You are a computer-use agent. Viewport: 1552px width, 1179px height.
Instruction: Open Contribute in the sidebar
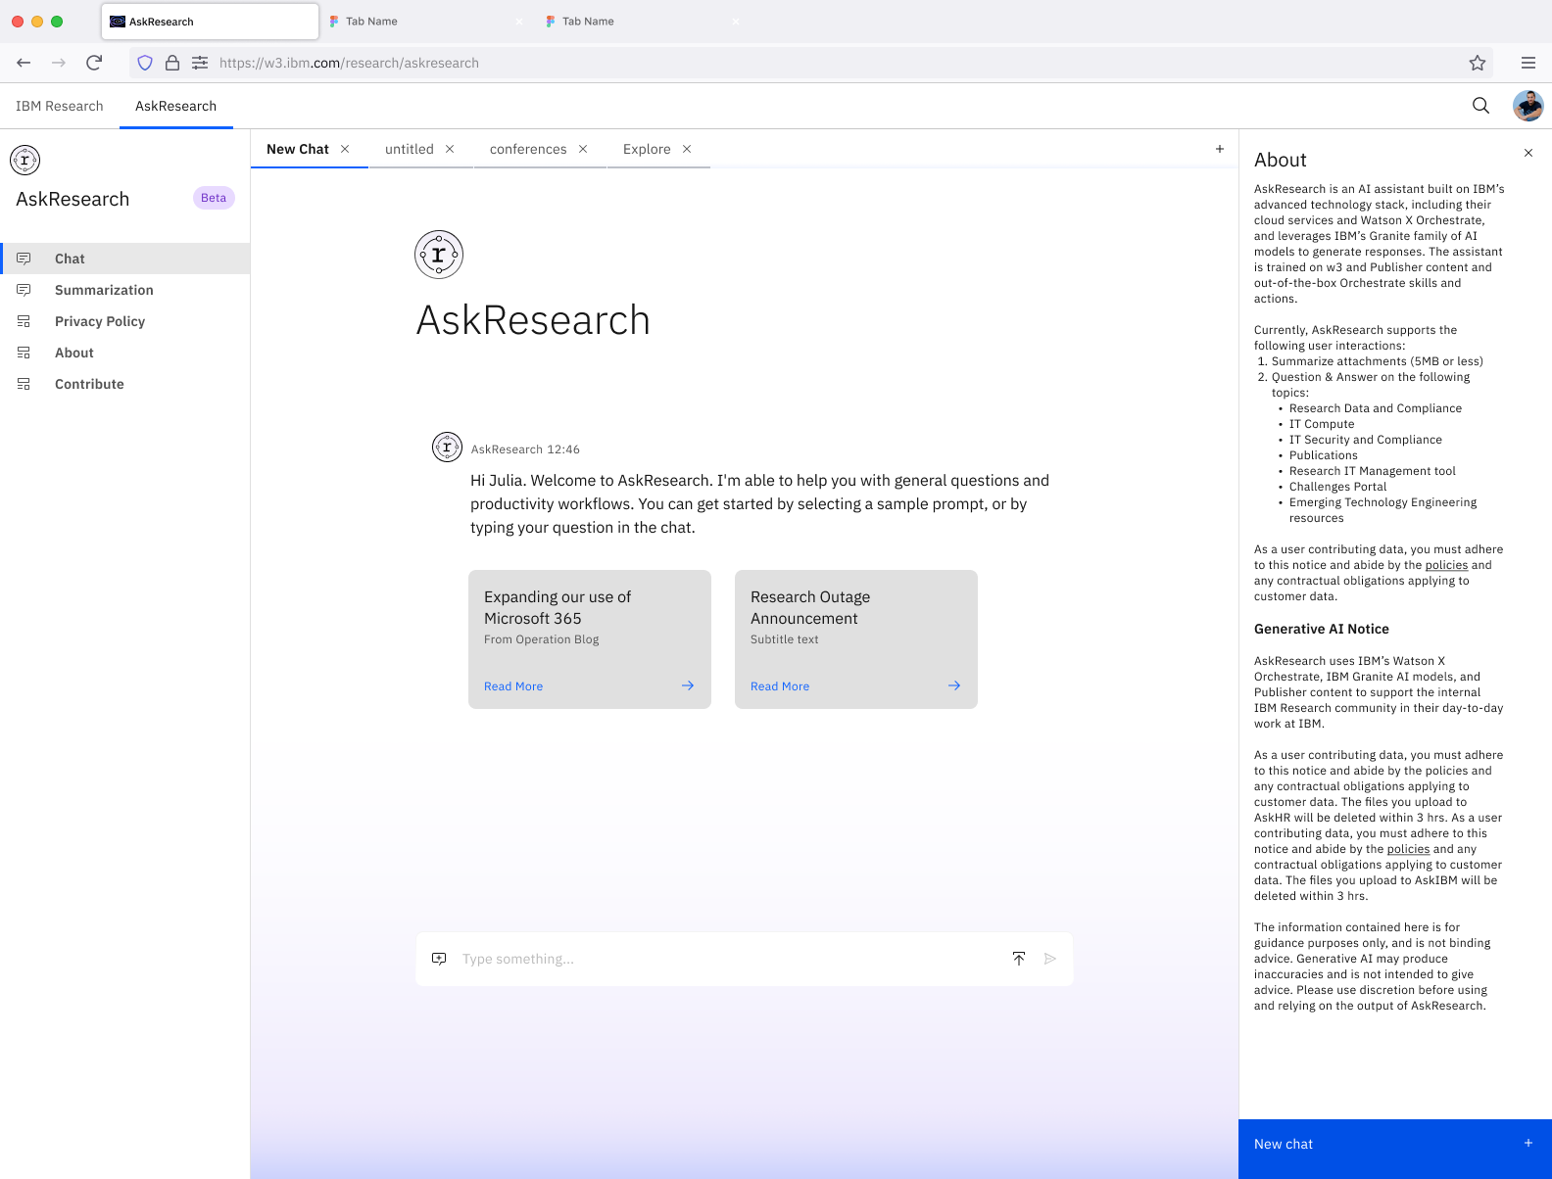(x=125, y=384)
